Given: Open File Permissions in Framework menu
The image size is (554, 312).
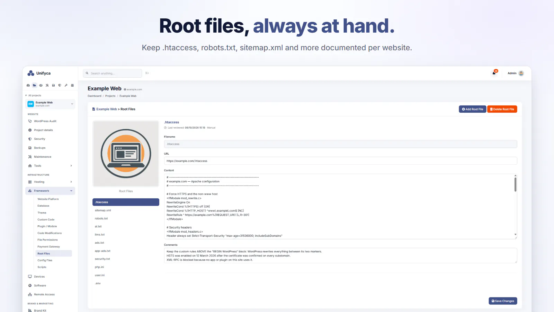Looking at the screenshot, I should point(48,240).
